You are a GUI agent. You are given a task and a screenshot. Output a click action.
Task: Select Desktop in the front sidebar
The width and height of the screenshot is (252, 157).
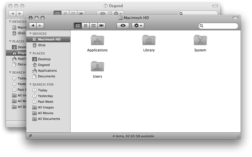tap(44, 59)
